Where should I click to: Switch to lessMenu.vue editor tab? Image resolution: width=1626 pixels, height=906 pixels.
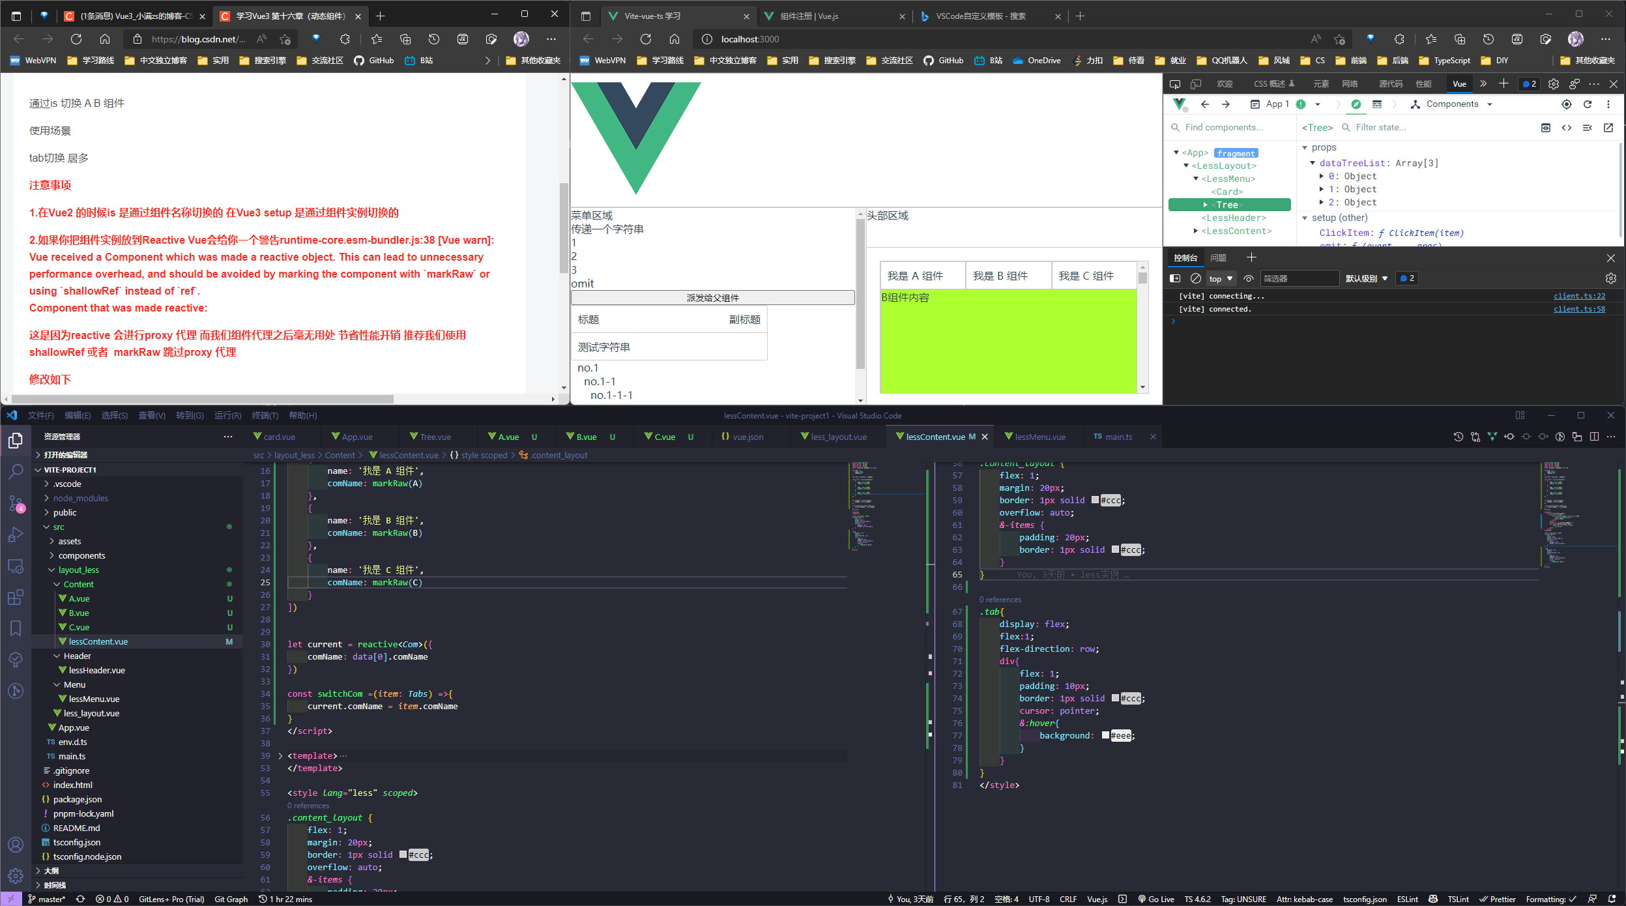[x=1040, y=437]
